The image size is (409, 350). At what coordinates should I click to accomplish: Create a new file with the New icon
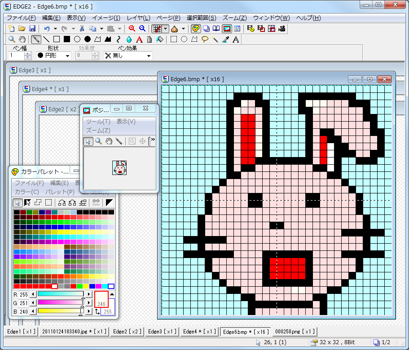12,28
